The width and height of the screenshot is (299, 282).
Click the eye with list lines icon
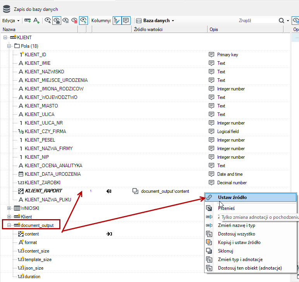(65, 21)
